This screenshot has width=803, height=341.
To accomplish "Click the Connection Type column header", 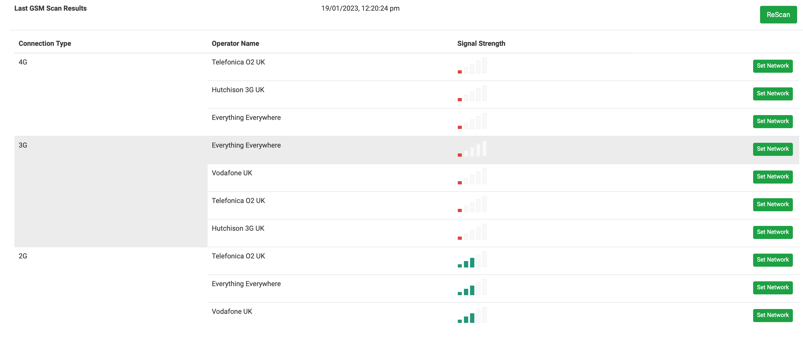I will 45,44.
